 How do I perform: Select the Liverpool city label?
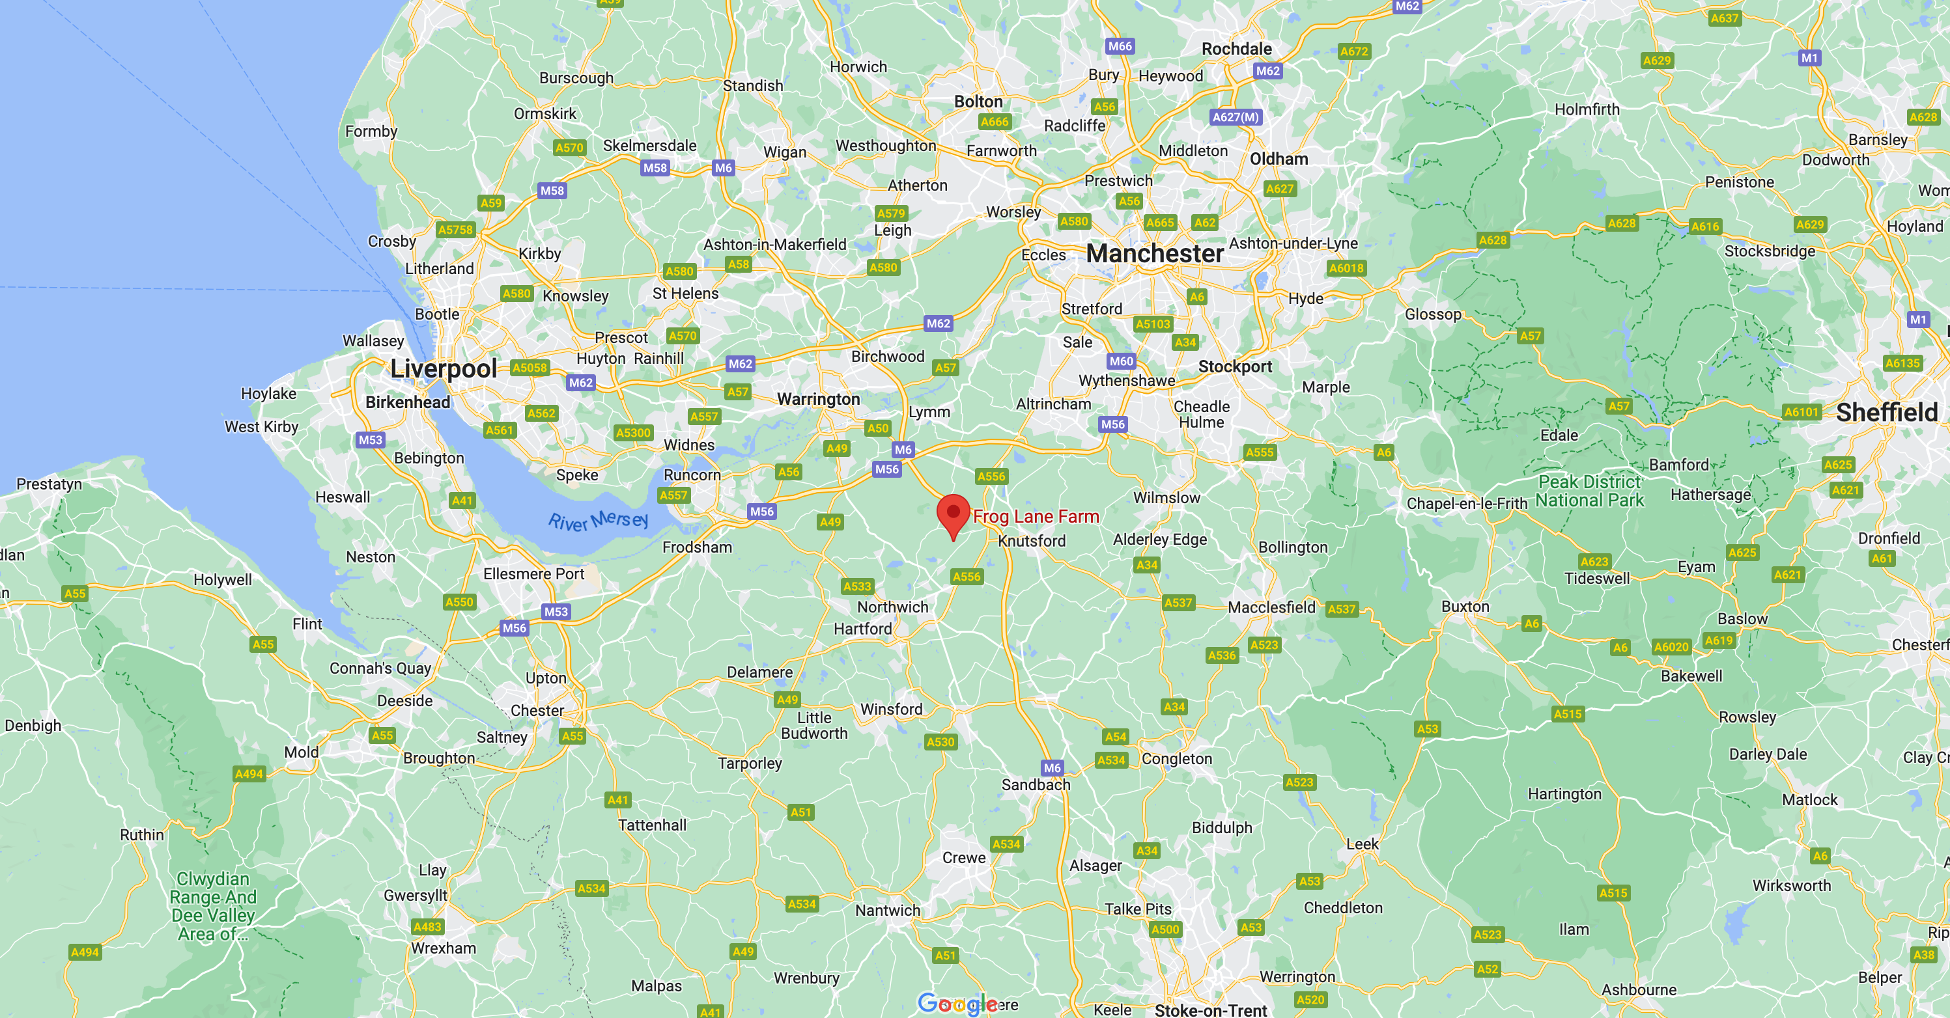444,368
